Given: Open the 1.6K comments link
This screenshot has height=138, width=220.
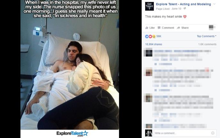Looking at the screenshot, I should 207,44.
